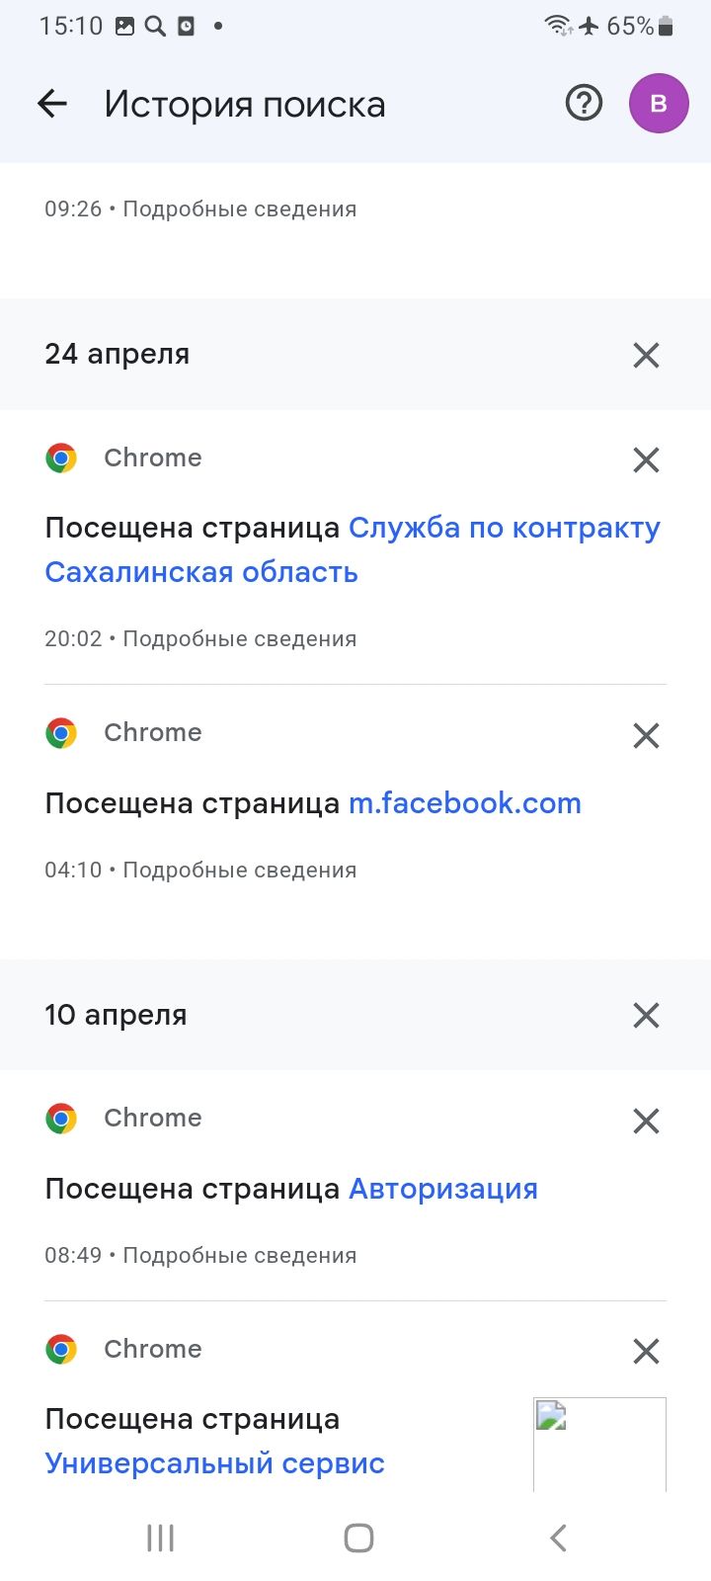Tap the broken thumbnail image
711x1581 pixels.
pyautogui.click(x=599, y=1443)
